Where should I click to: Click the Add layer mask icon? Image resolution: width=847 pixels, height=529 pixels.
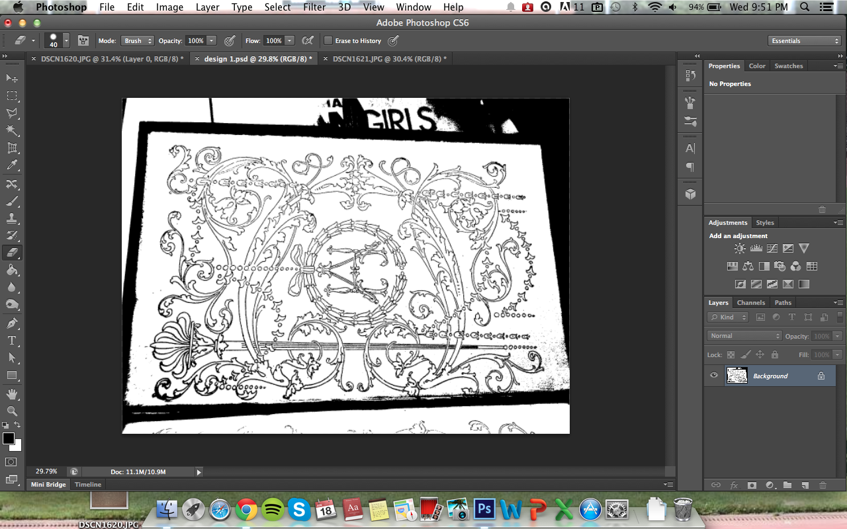pyautogui.click(x=752, y=485)
